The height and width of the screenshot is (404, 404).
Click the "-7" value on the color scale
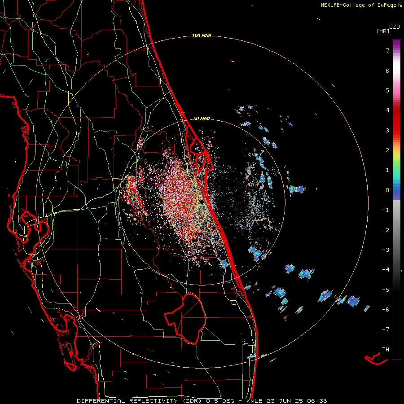tap(386, 329)
